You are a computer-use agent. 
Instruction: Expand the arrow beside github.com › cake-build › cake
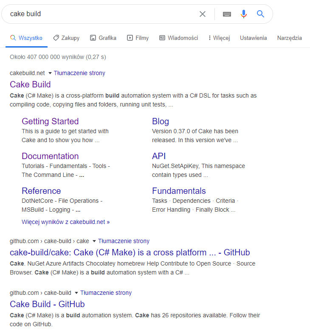point(94,241)
